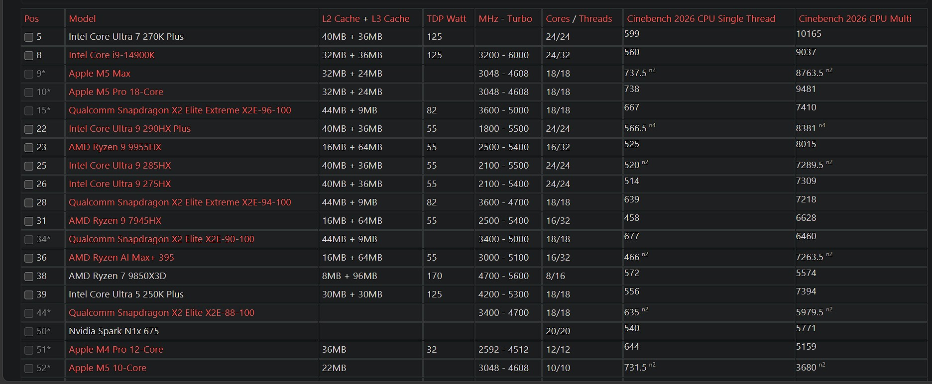Sort table by Model column header
Image resolution: width=932 pixels, height=384 pixels.
tap(82, 19)
